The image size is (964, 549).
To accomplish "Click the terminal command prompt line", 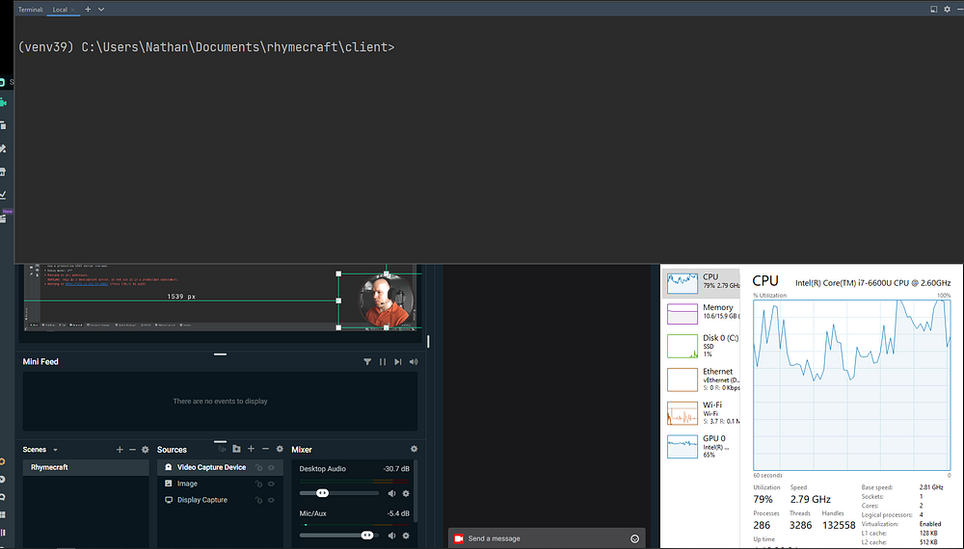I will (206, 47).
